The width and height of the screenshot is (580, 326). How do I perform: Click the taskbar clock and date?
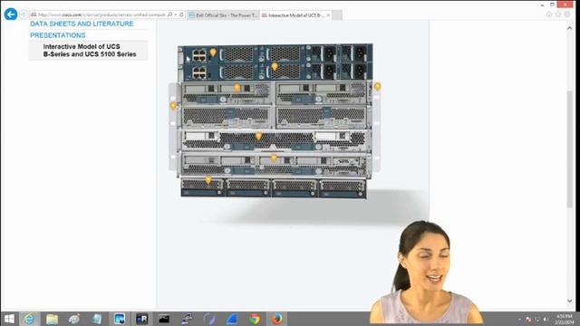tap(564, 320)
